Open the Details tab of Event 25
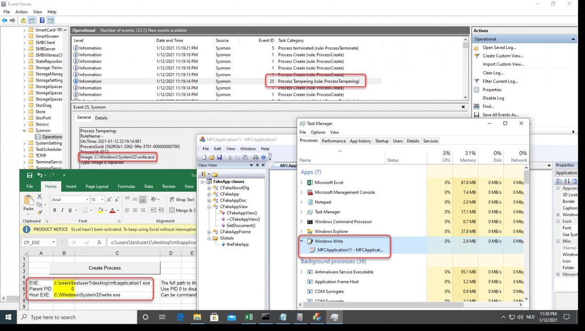The image size is (585, 331). tap(101, 117)
